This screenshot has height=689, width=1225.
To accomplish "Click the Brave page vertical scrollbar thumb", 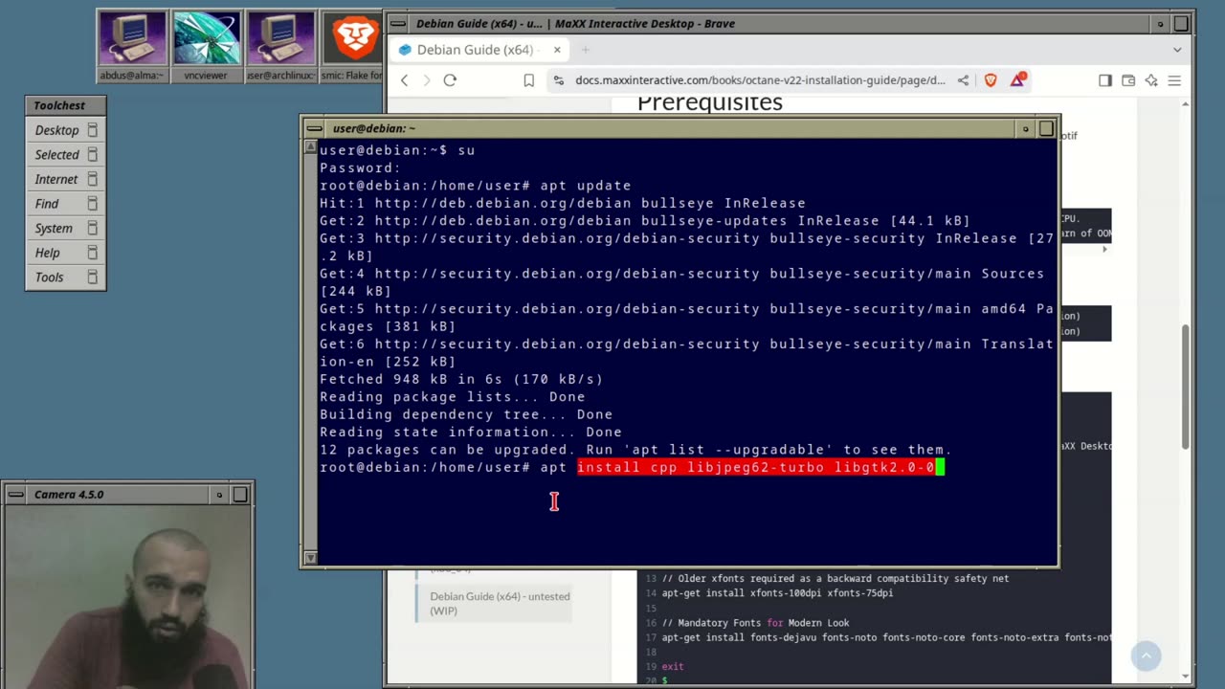I will 1185,387.
